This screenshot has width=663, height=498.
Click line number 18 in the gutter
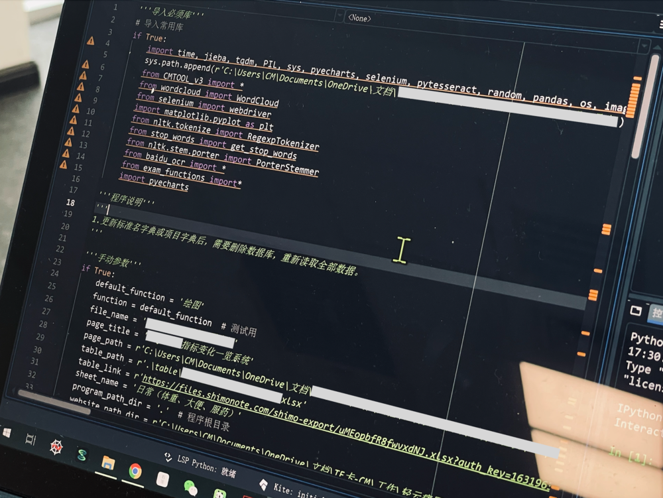[70, 202]
